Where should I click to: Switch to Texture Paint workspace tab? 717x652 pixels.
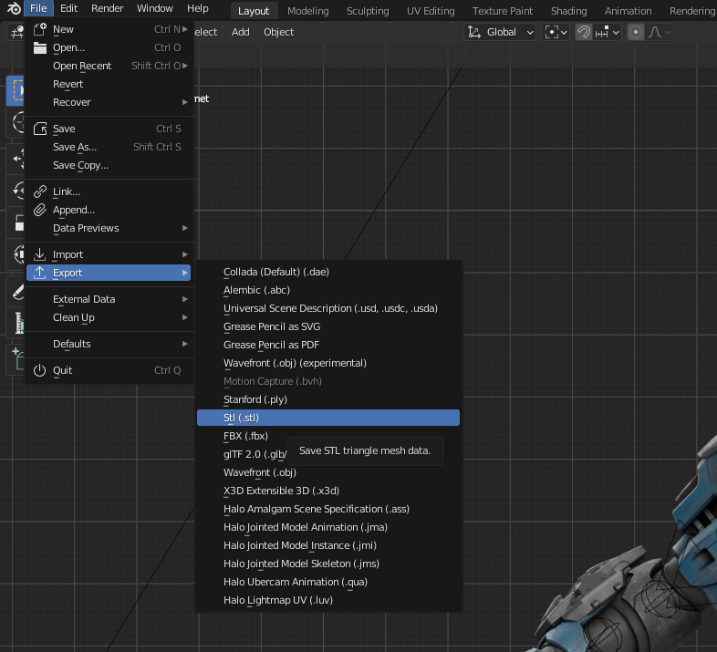pos(502,11)
